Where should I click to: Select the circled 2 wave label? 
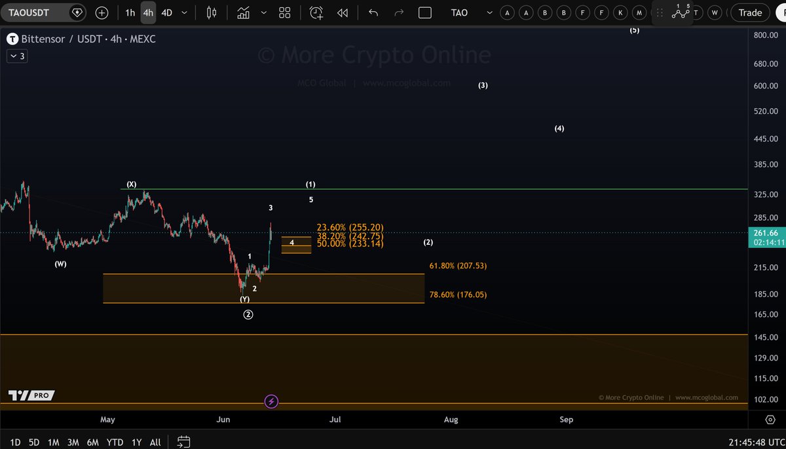tap(248, 314)
